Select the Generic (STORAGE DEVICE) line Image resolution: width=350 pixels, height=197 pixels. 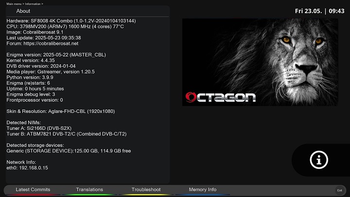pyautogui.click(x=69, y=151)
